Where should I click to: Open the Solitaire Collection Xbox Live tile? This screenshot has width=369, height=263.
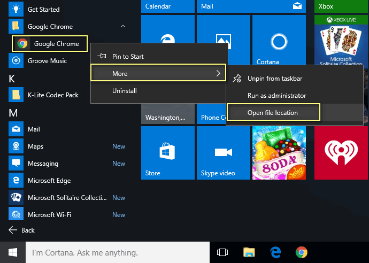(x=341, y=40)
